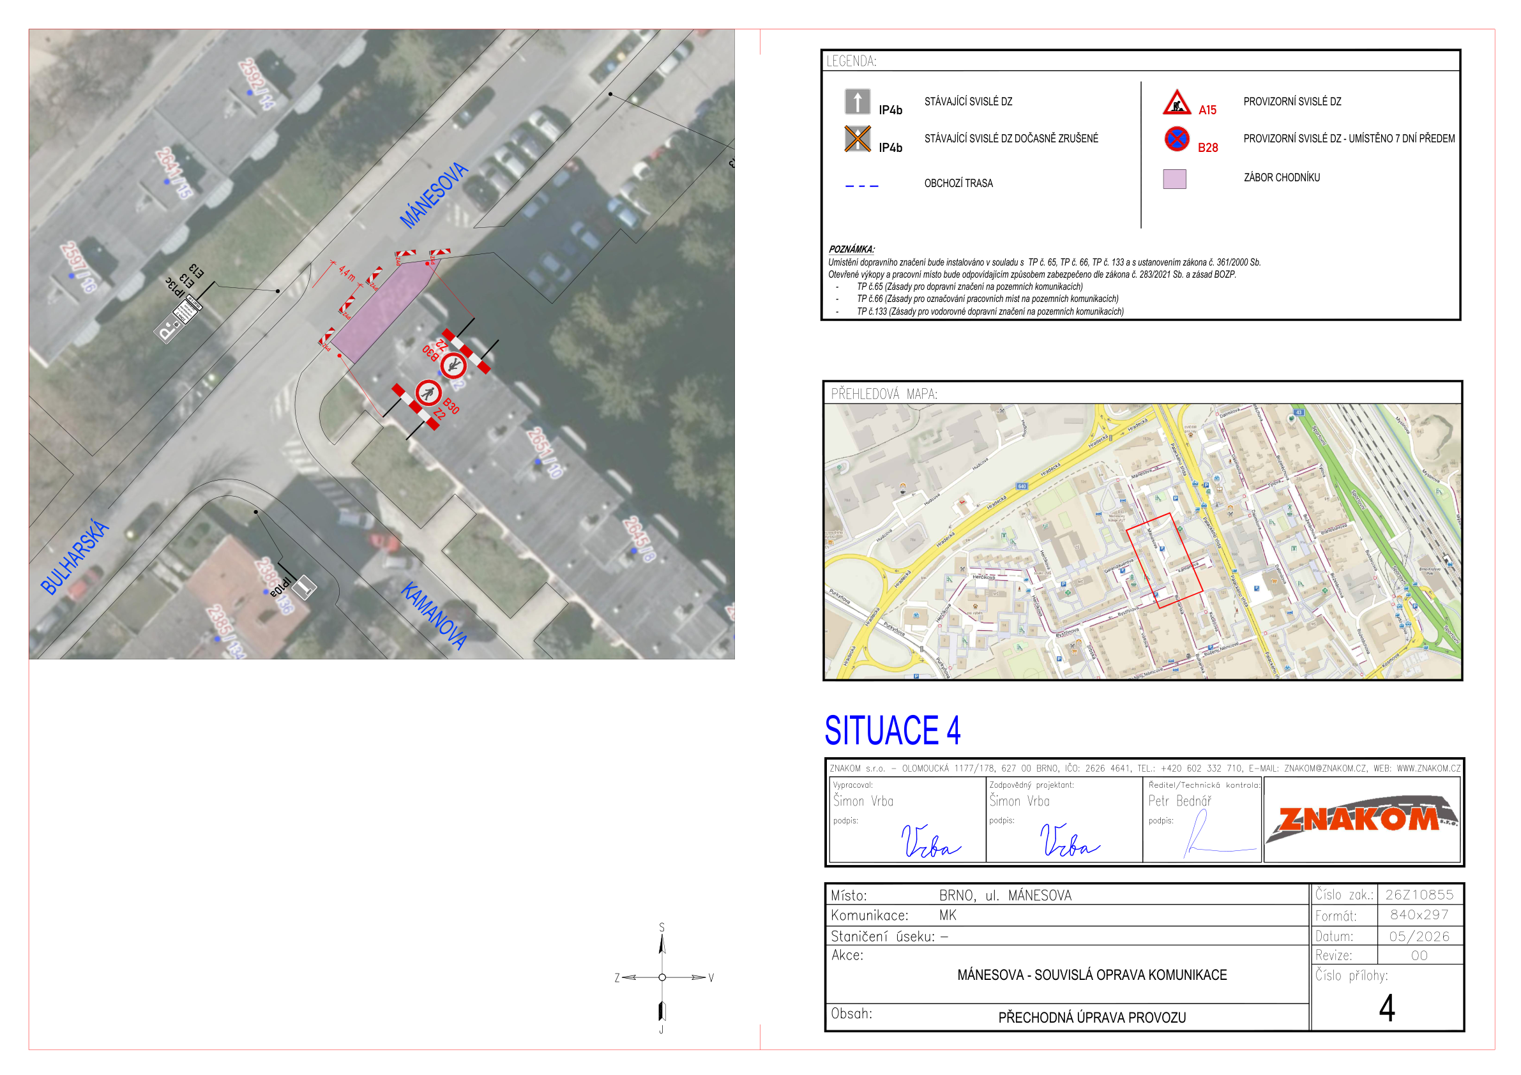Screen dimensions: 1521x1075
Task: Click the order number 26Z10855 field
Action: pyautogui.click(x=1419, y=894)
